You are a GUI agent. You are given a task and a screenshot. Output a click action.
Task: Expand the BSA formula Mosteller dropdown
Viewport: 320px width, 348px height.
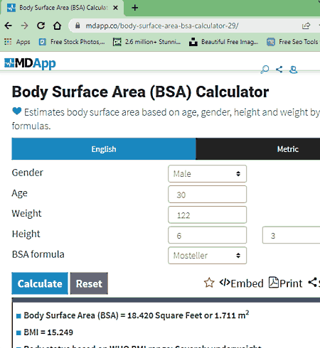[x=207, y=256]
